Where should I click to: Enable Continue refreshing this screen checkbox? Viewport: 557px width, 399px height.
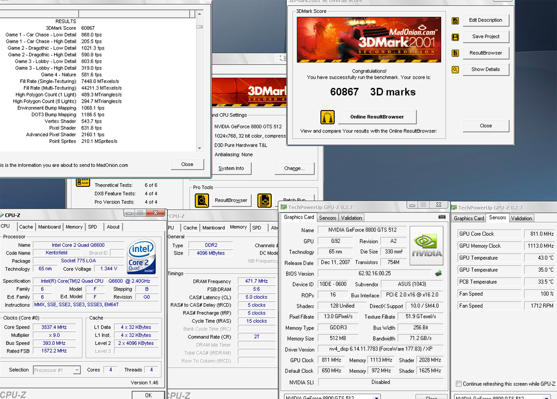point(458,384)
